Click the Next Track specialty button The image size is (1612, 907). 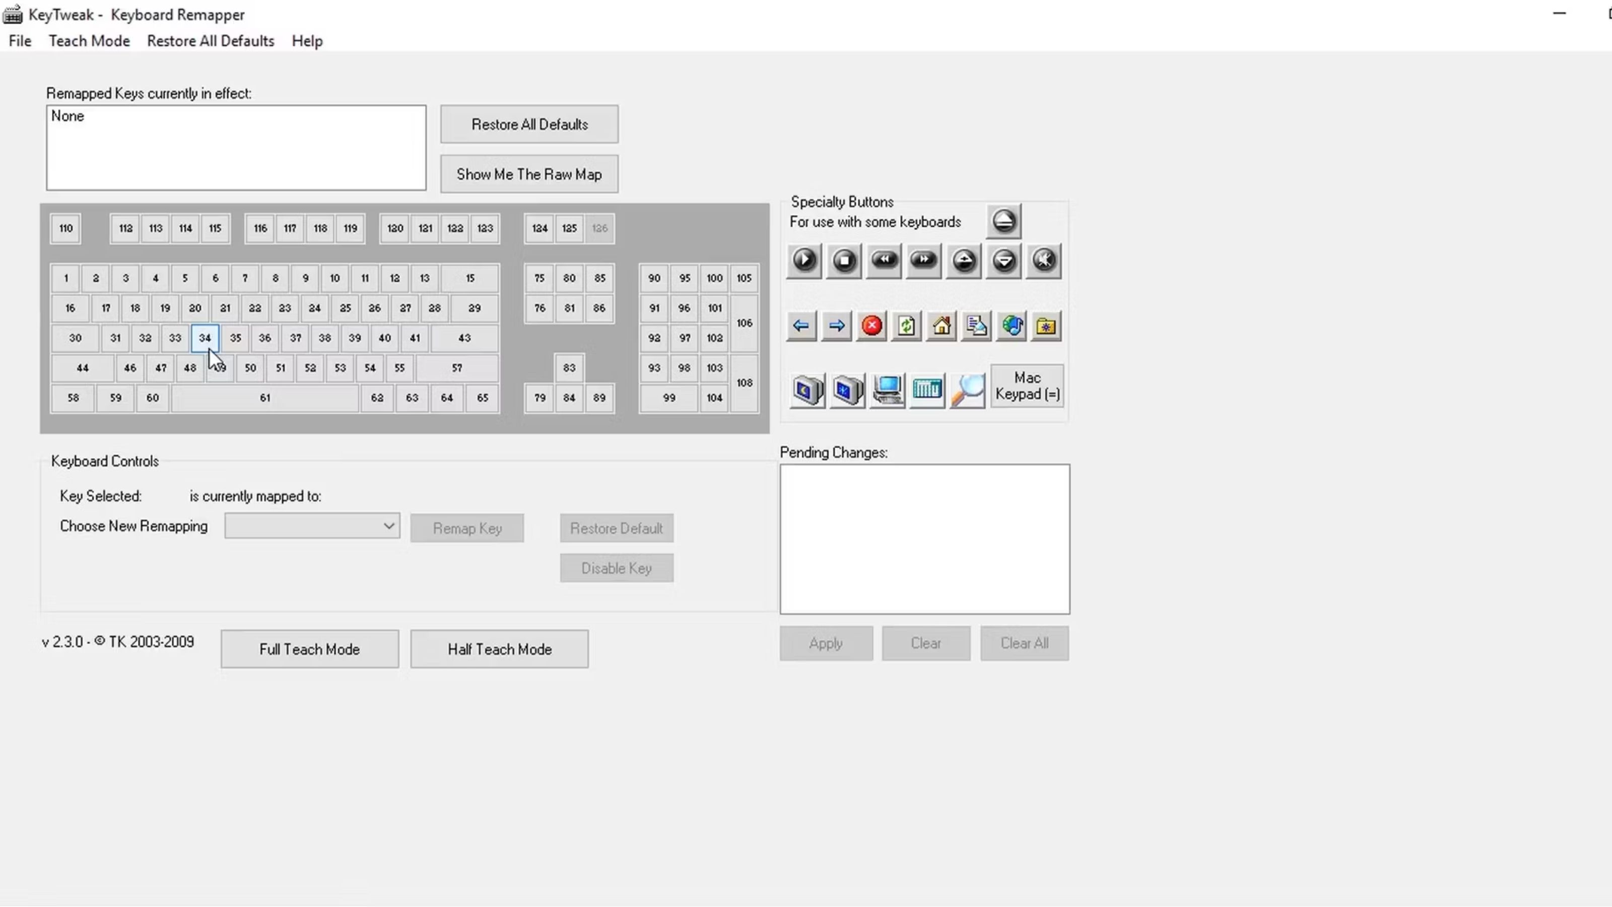pos(922,260)
